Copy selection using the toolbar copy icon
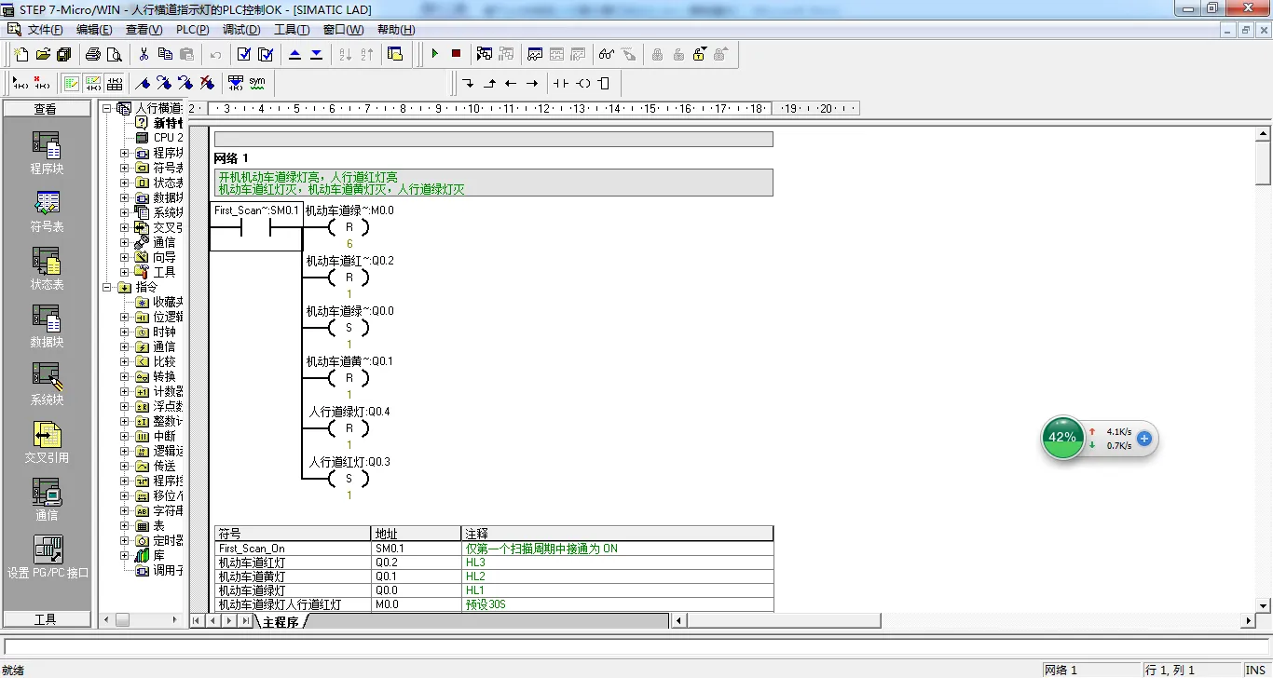This screenshot has width=1273, height=678. click(x=165, y=54)
